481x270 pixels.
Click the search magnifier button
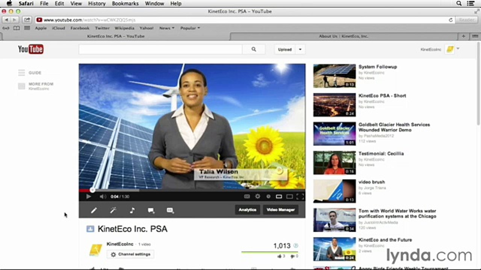tap(254, 49)
